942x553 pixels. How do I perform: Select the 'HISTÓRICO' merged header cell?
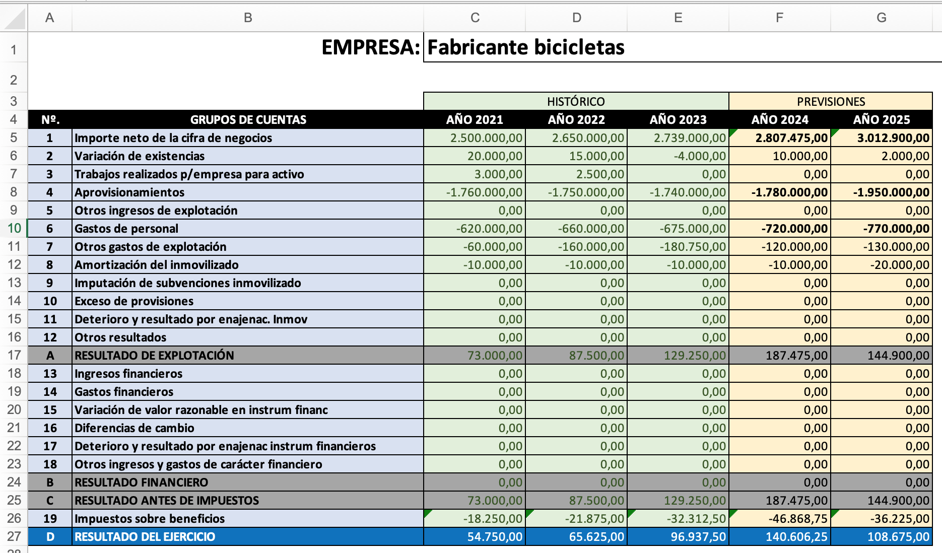pyautogui.click(x=576, y=101)
